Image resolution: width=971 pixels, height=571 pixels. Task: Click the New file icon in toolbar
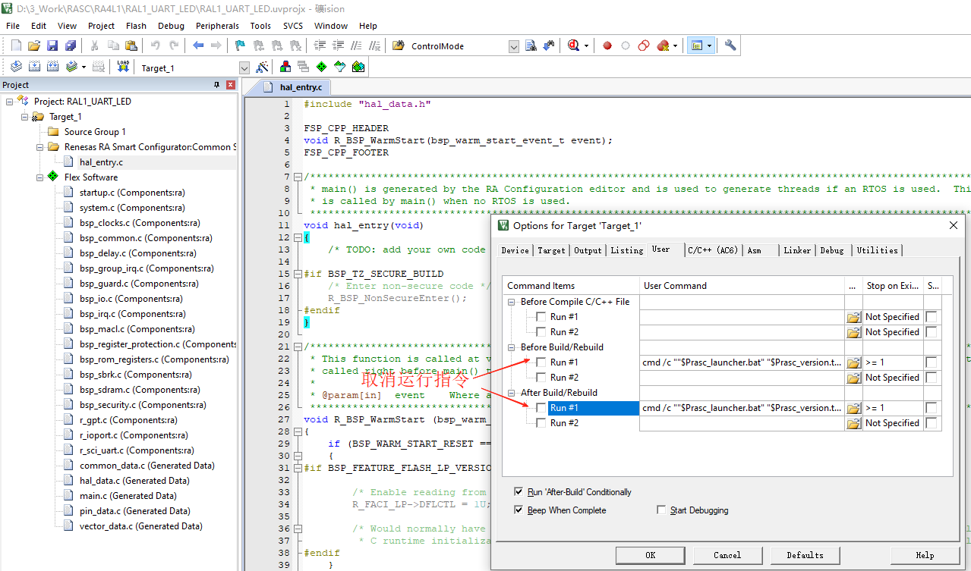[x=16, y=45]
